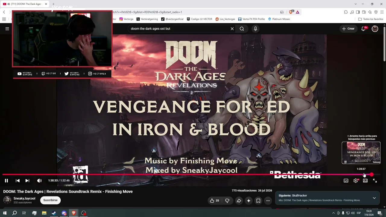The image size is (386, 217).
Task: Expand the Siguiente playlist panel chevron
Action: click(374, 198)
